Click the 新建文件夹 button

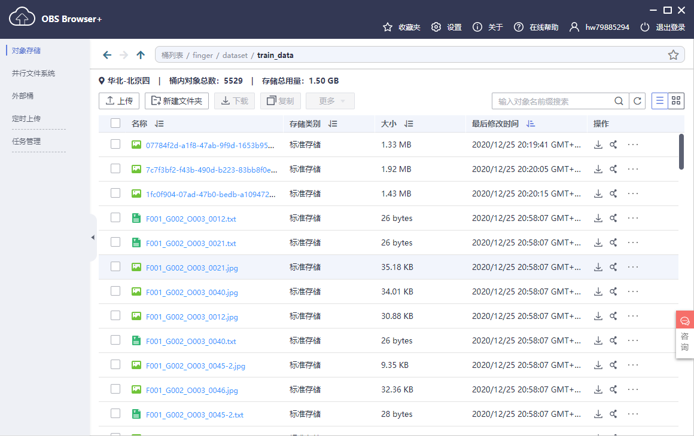coord(176,101)
